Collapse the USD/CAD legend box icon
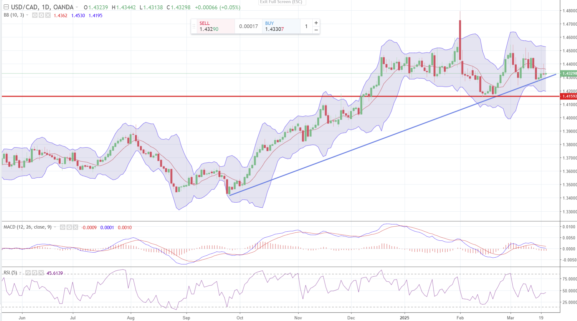Screen dimensions: 577x321 point(6,7)
